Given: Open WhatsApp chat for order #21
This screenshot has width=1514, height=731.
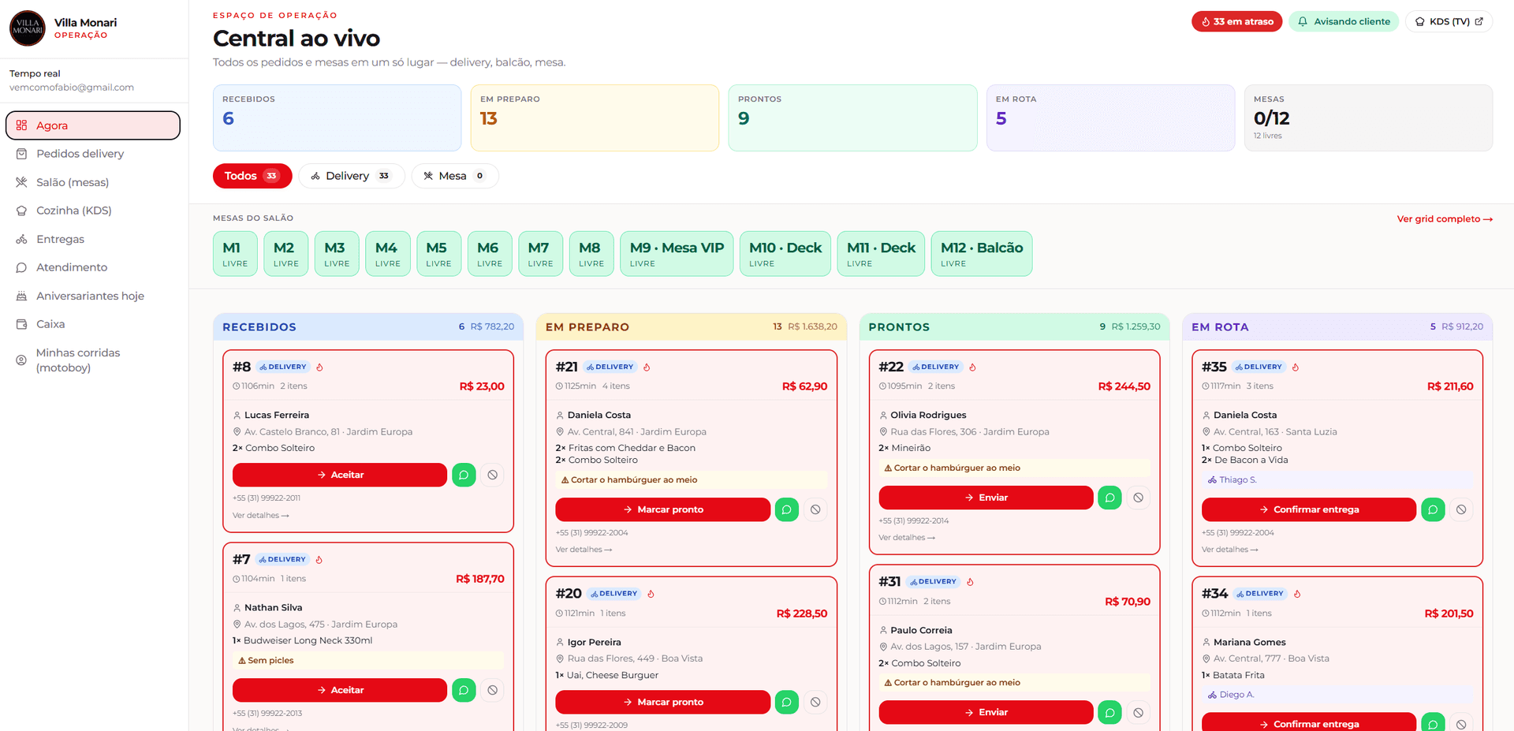Looking at the screenshot, I should pyautogui.click(x=786, y=509).
